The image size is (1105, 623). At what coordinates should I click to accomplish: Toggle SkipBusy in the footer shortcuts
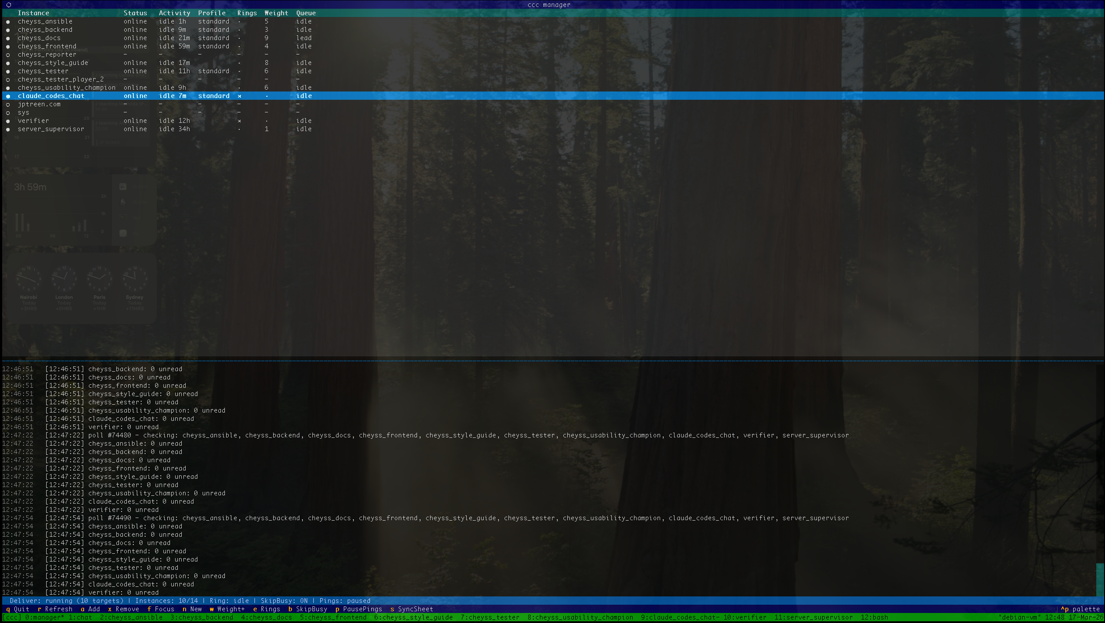(308, 609)
